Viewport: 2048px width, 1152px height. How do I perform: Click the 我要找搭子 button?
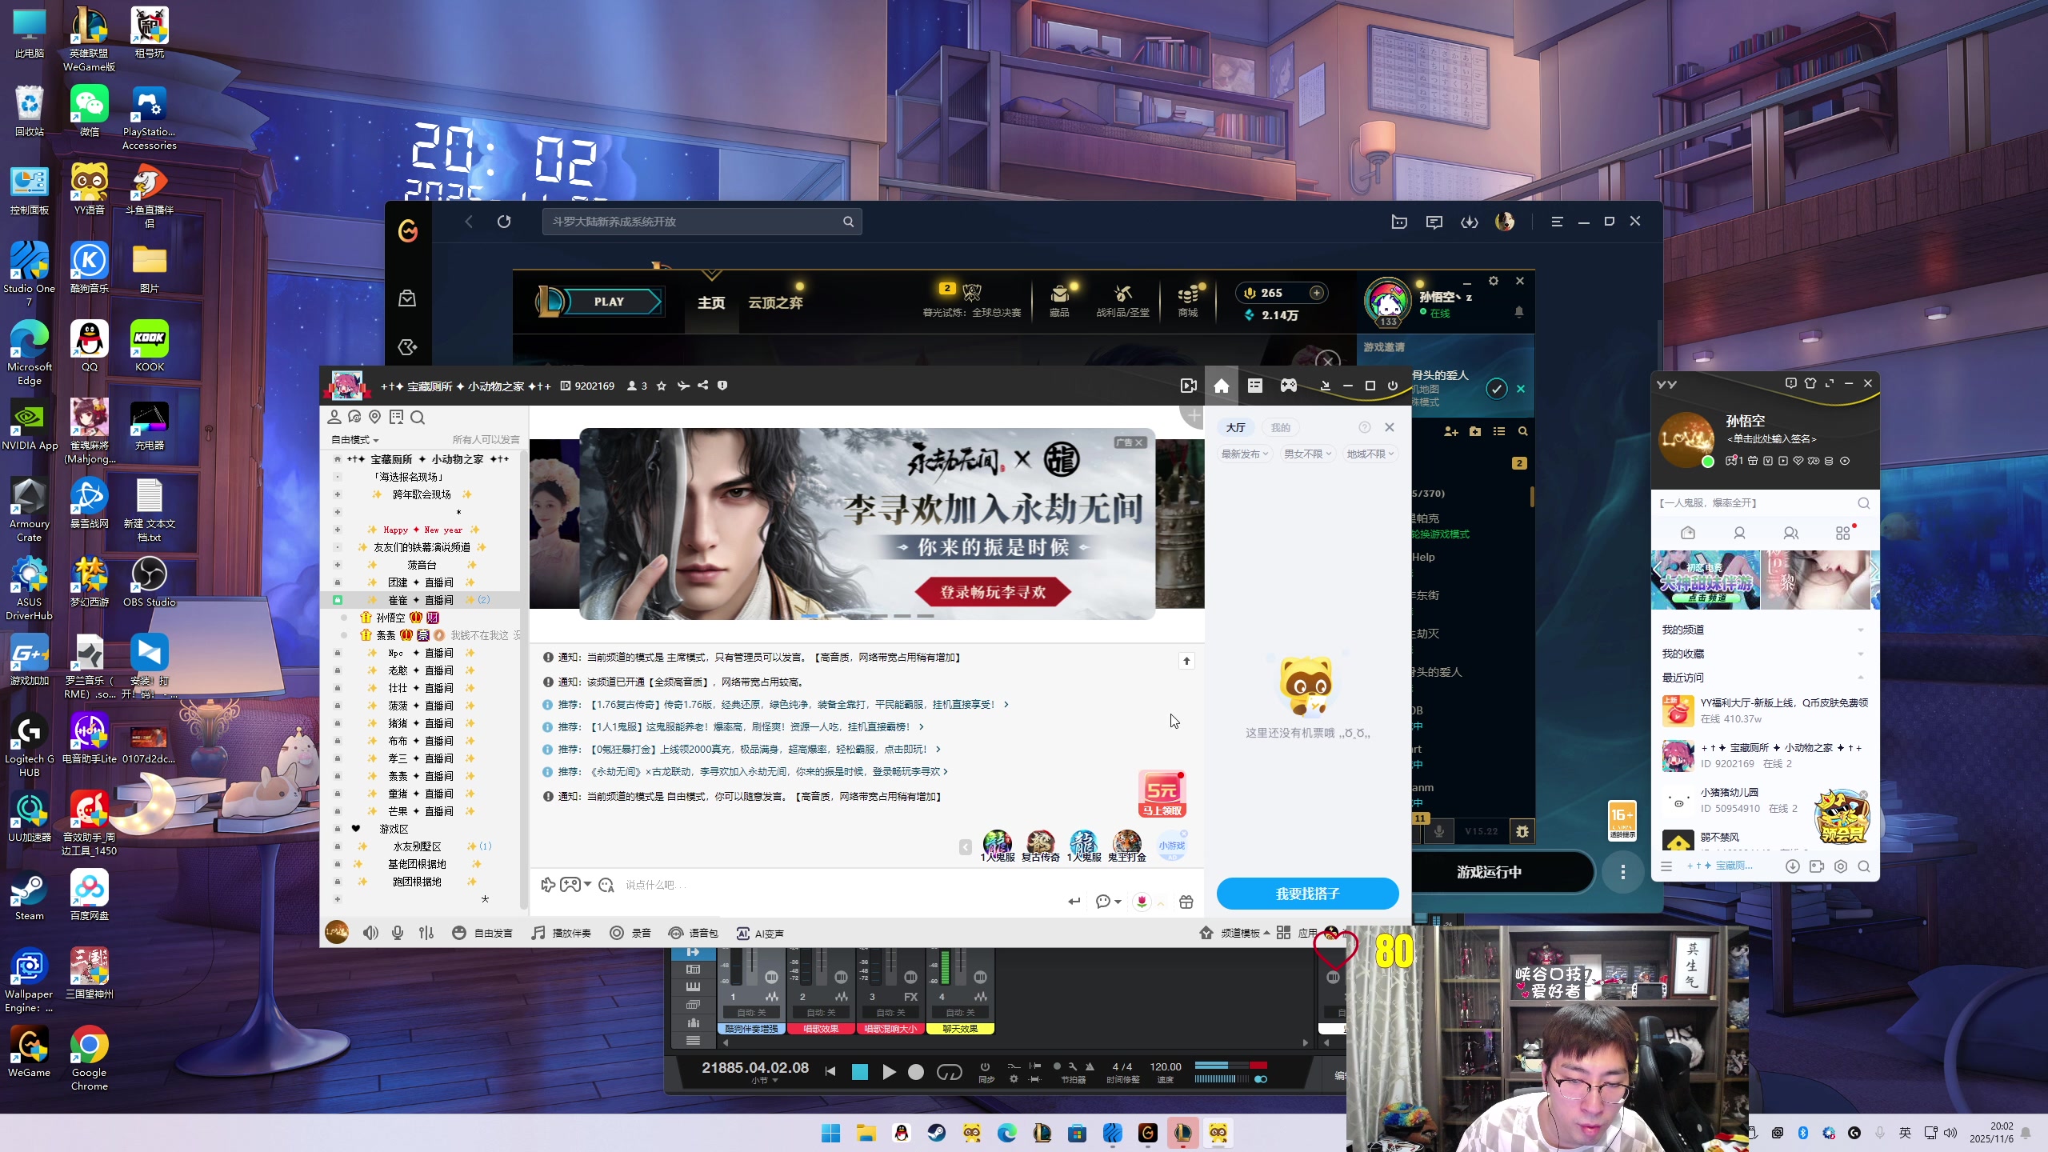coord(1307,894)
